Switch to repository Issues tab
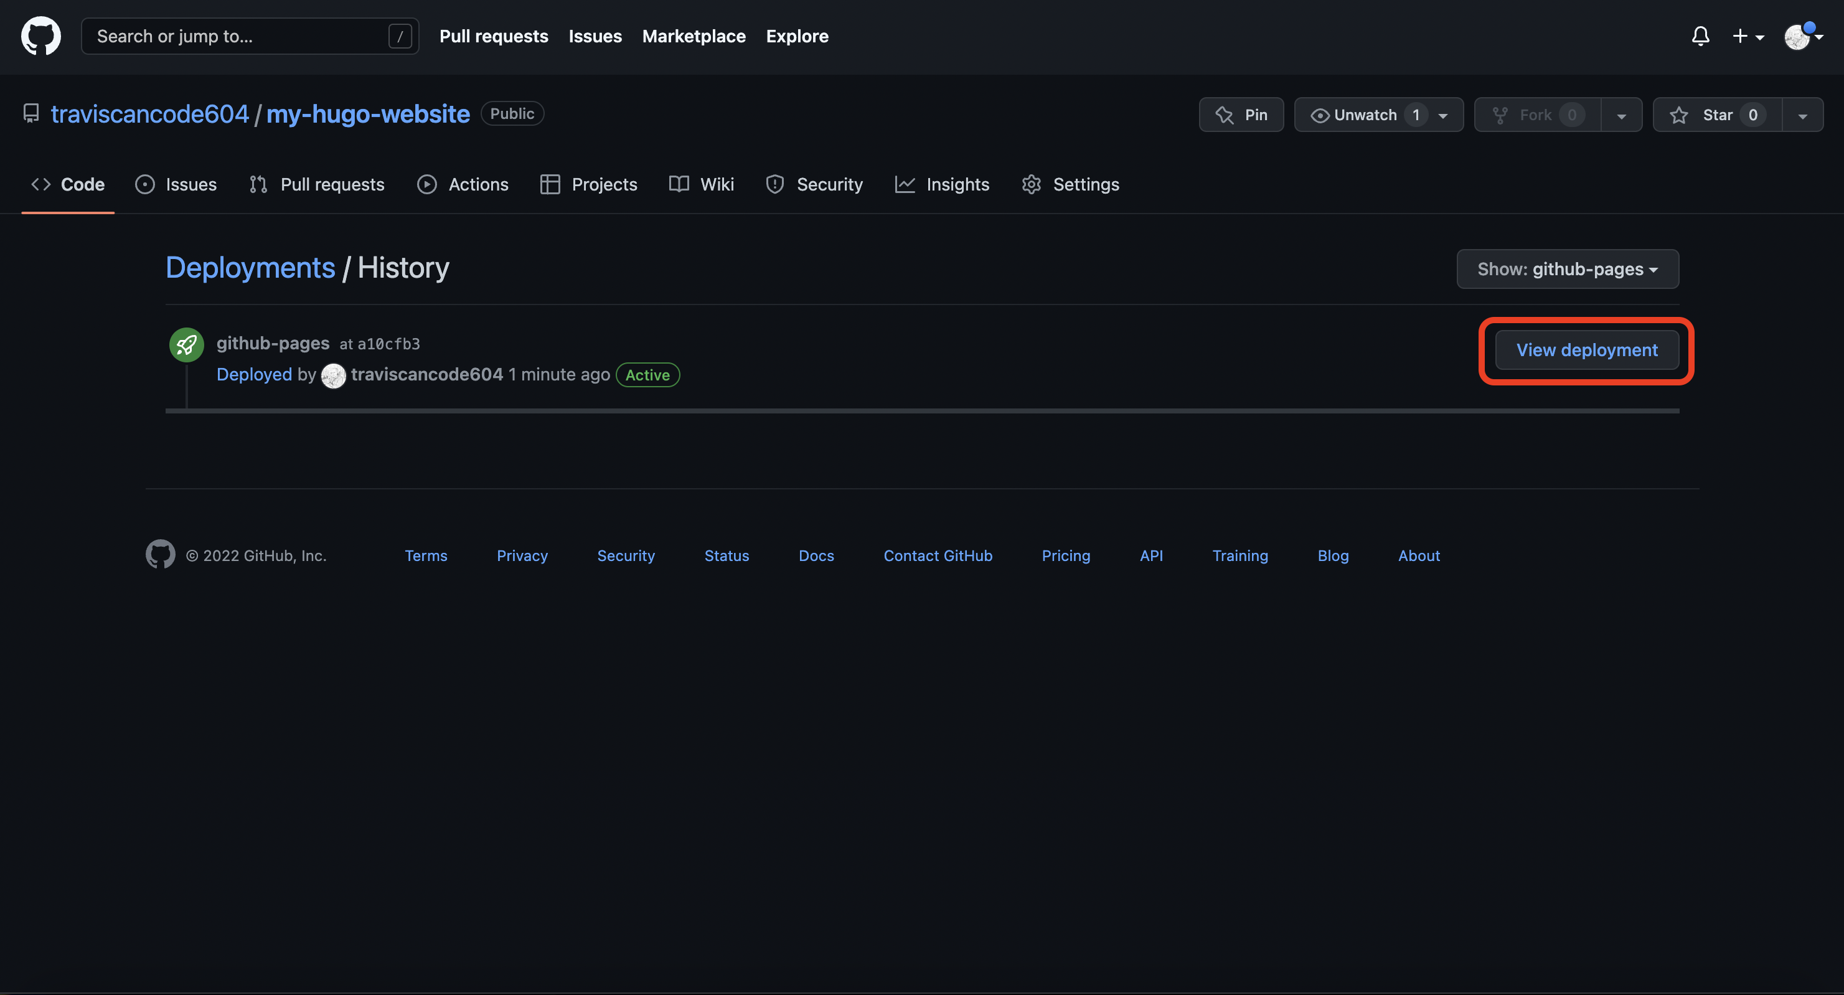This screenshot has width=1844, height=995. [x=176, y=184]
